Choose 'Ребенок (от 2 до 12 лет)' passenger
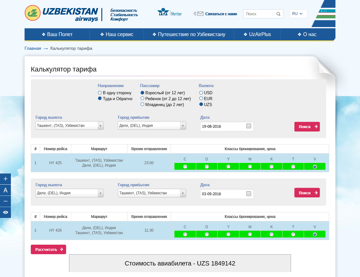Viewport: 360px width, 277px height. [142, 99]
